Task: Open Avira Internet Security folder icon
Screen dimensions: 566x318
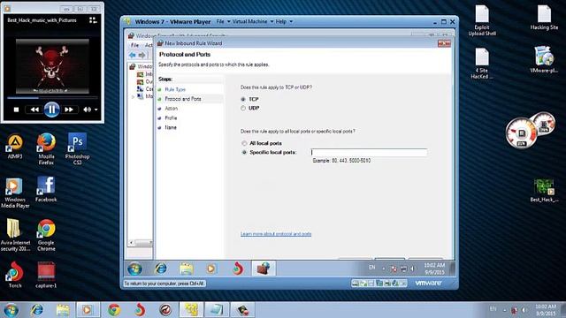Action: pos(15,235)
